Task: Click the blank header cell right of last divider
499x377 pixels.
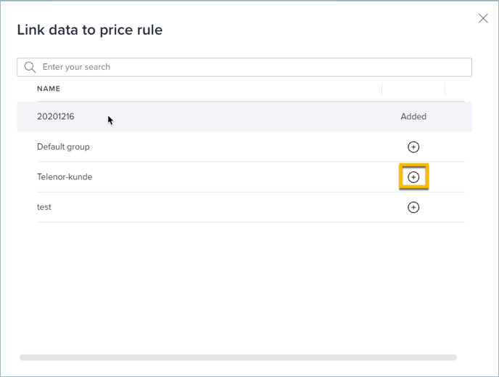Action: [455, 89]
